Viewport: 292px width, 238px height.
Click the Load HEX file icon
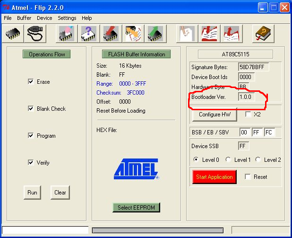[209, 34]
